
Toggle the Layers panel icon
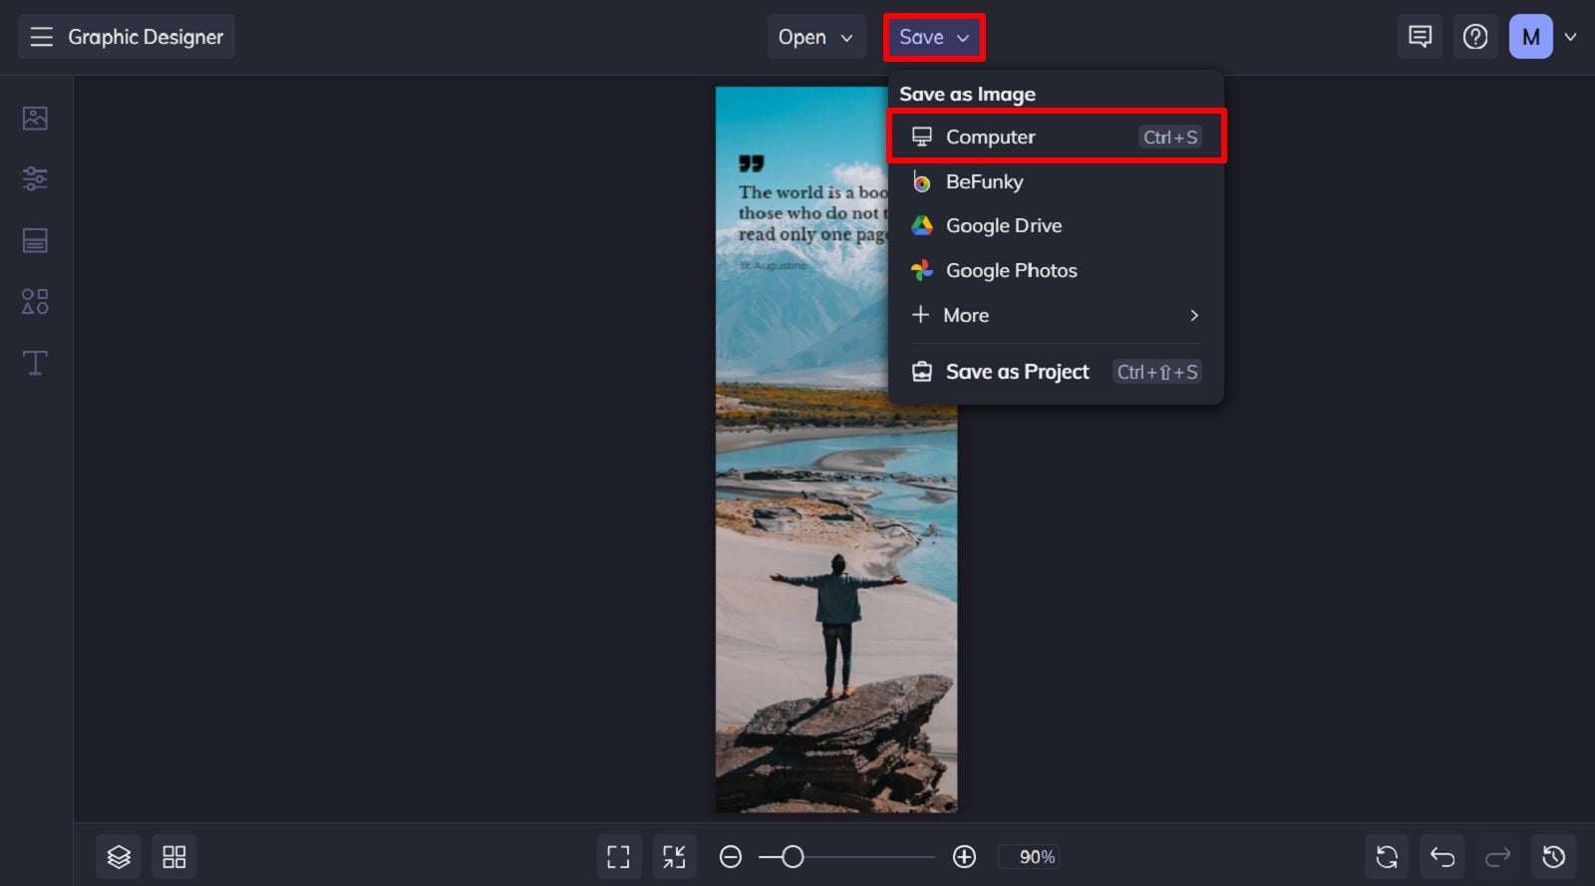[119, 856]
